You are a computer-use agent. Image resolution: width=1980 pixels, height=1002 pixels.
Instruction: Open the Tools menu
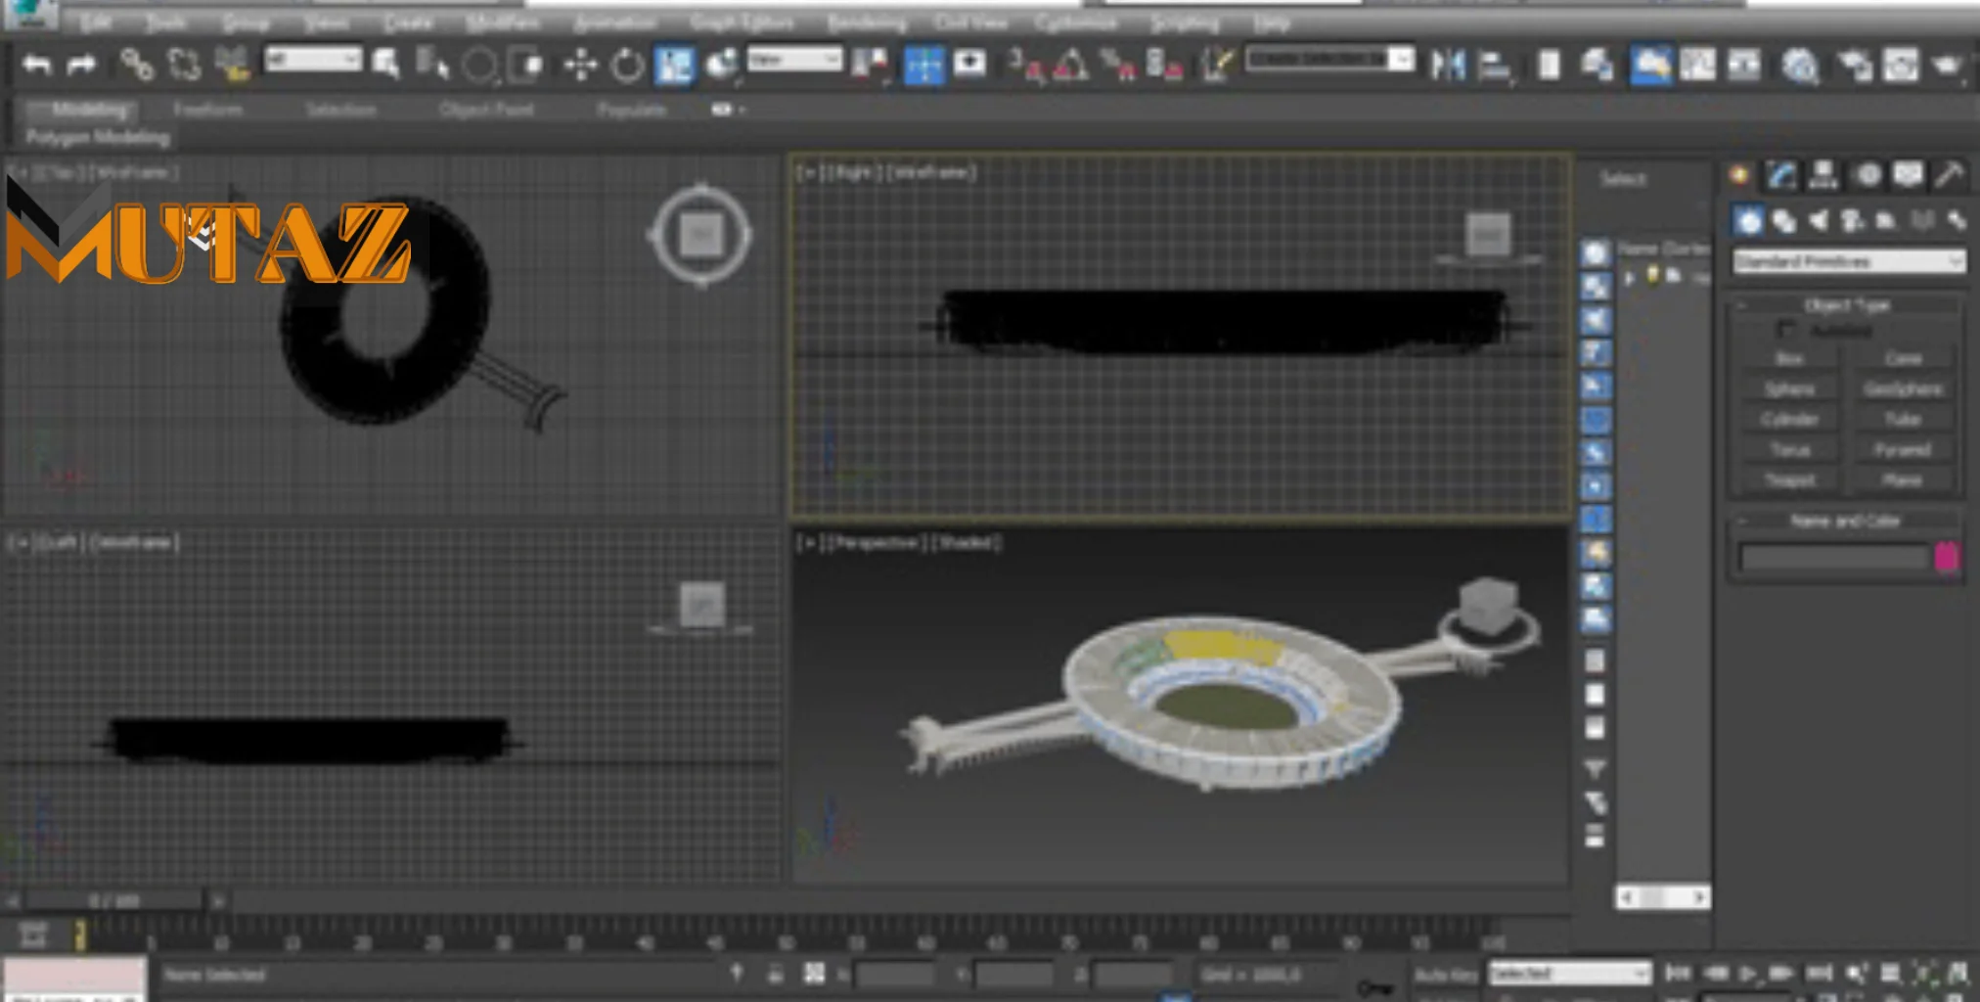pyautogui.click(x=166, y=23)
